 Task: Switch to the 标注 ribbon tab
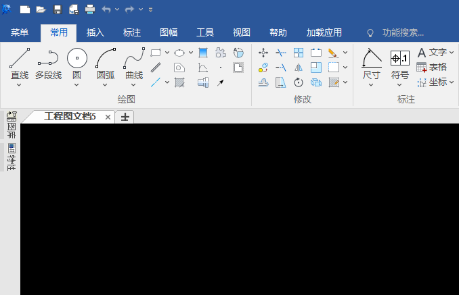tap(132, 32)
